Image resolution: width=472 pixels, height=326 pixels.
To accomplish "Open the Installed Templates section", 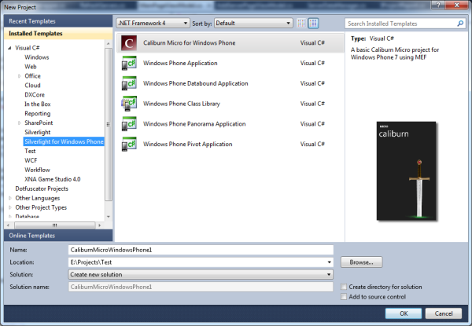I will (x=58, y=34).
